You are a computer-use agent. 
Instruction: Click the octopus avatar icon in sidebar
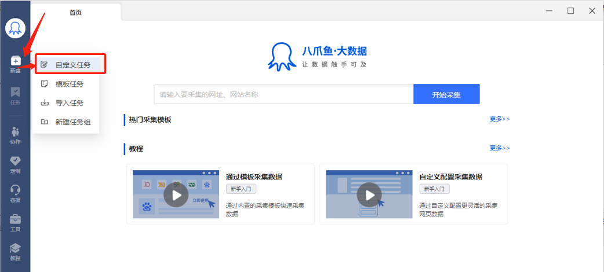[x=15, y=28]
